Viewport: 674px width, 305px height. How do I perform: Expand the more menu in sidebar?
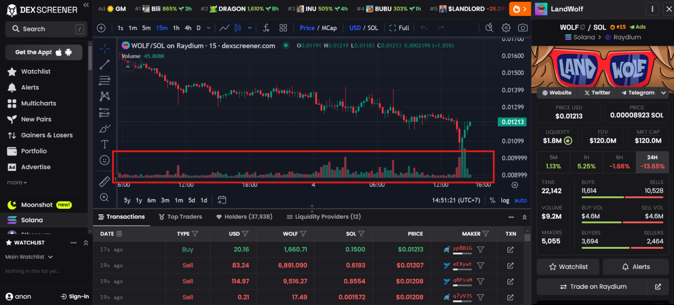[x=17, y=183]
